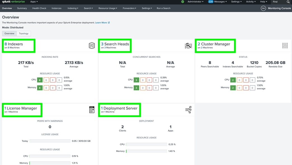
Task: Open the Messages dropdown
Action: 220,2
